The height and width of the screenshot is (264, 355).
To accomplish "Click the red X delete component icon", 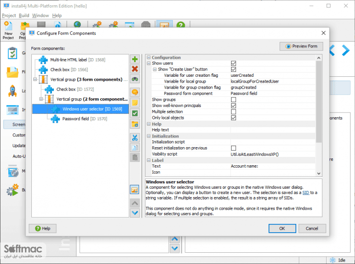I will (135, 69).
